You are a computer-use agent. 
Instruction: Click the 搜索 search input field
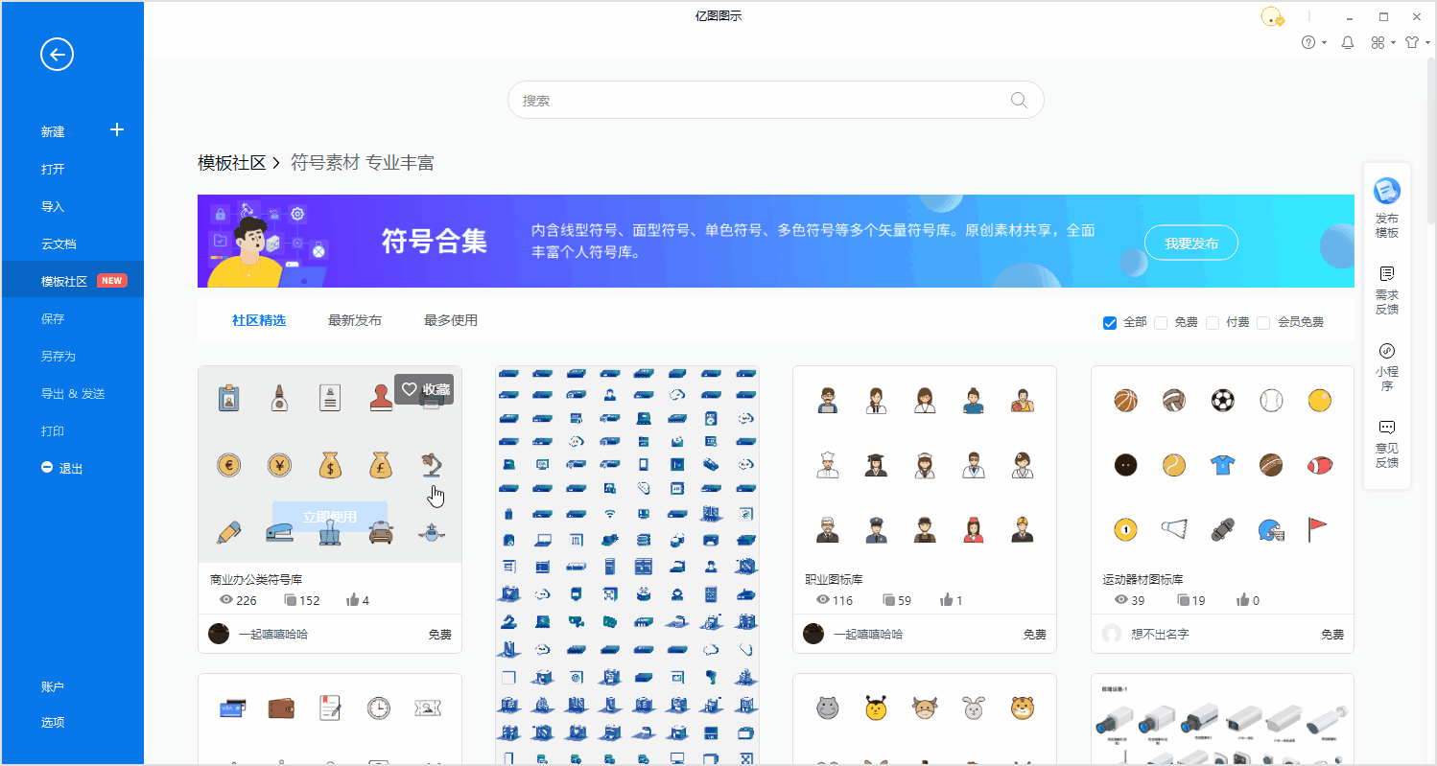pos(775,100)
